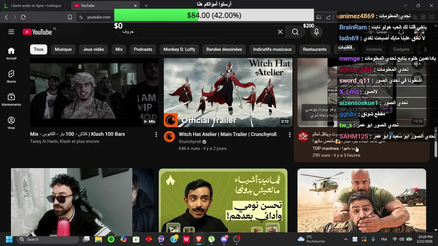The image size is (438, 246).
Task: Click the TOP manhwa channel avatar
Action: click(x=303, y=136)
